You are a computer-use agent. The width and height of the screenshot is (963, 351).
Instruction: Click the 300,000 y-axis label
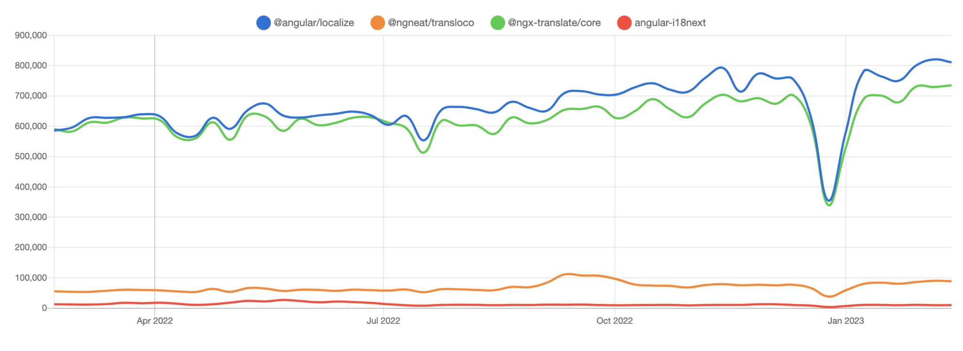point(31,217)
